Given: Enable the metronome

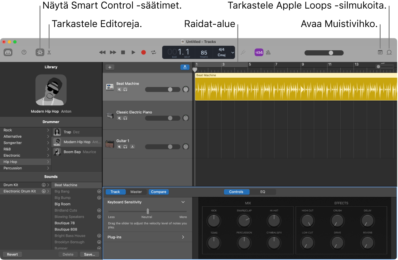Looking at the screenshot, I should [x=268, y=52].
